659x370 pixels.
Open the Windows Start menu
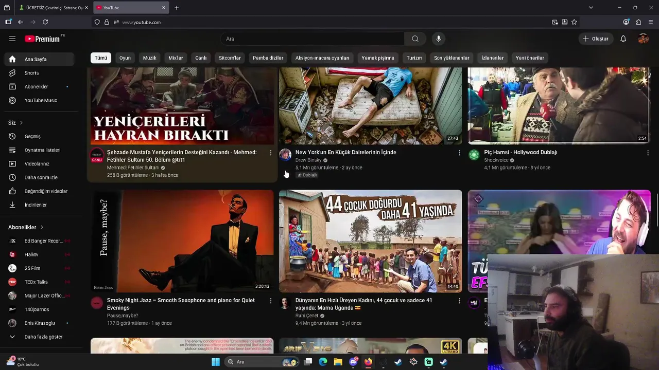[216, 362]
